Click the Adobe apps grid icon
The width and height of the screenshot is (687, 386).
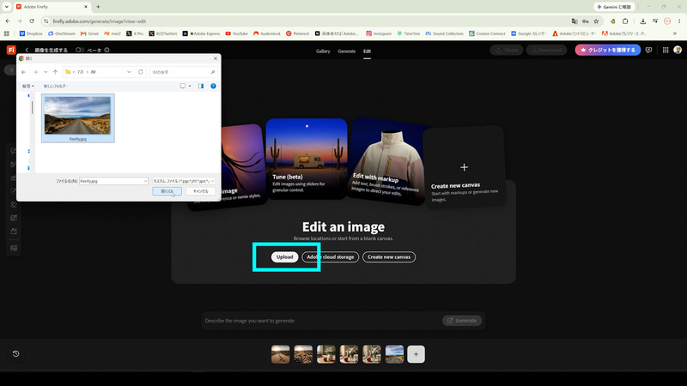point(665,51)
